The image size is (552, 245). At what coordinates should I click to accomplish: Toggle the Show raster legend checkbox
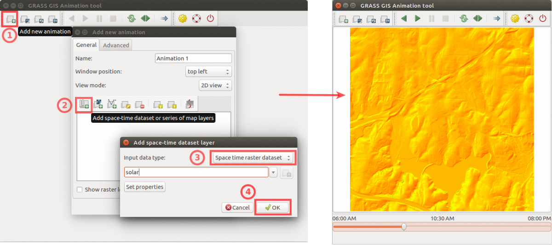80,189
